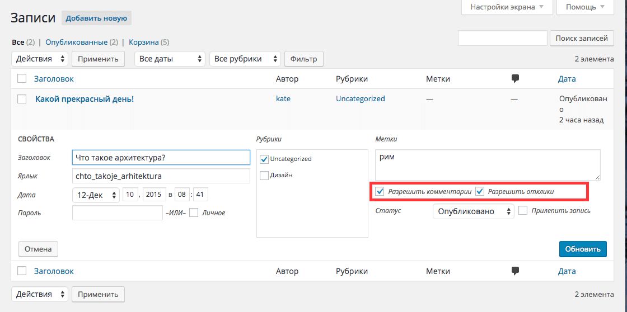Expand the Настройки экрана tab

tap(507, 7)
